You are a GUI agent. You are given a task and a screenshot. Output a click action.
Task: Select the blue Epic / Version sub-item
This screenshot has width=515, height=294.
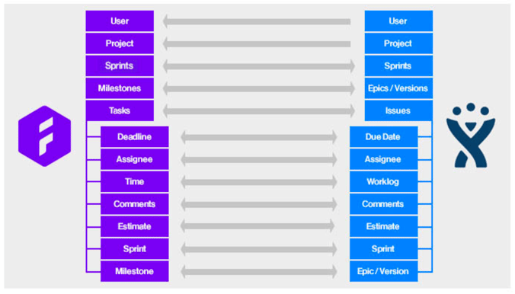pos(384,271)
